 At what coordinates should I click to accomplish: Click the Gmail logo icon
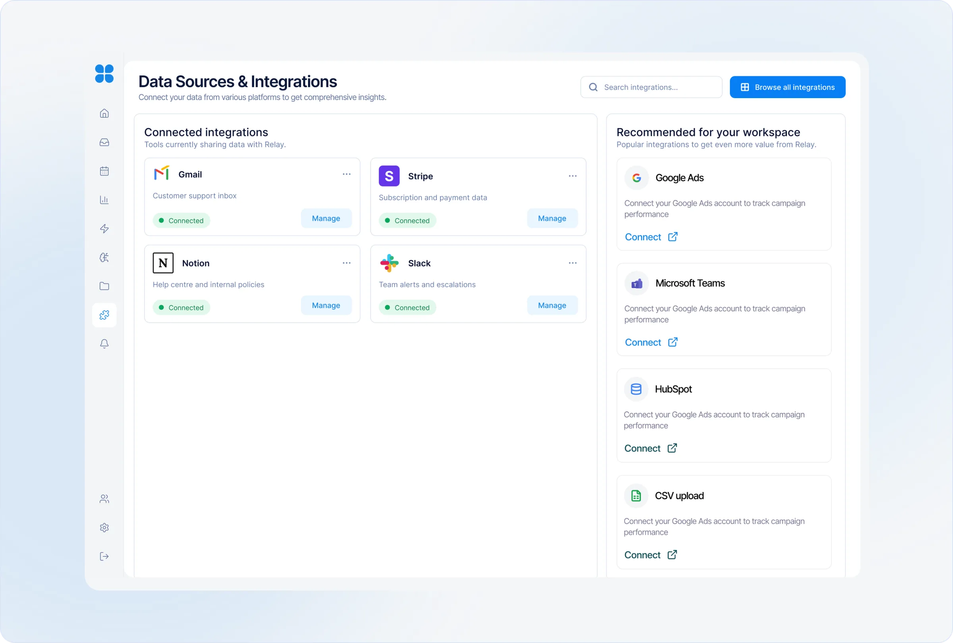point(162,173)
